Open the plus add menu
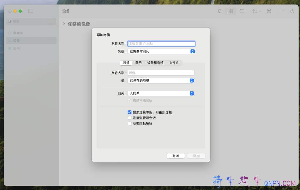Viewport: 300px width, 190px height. 281,11
